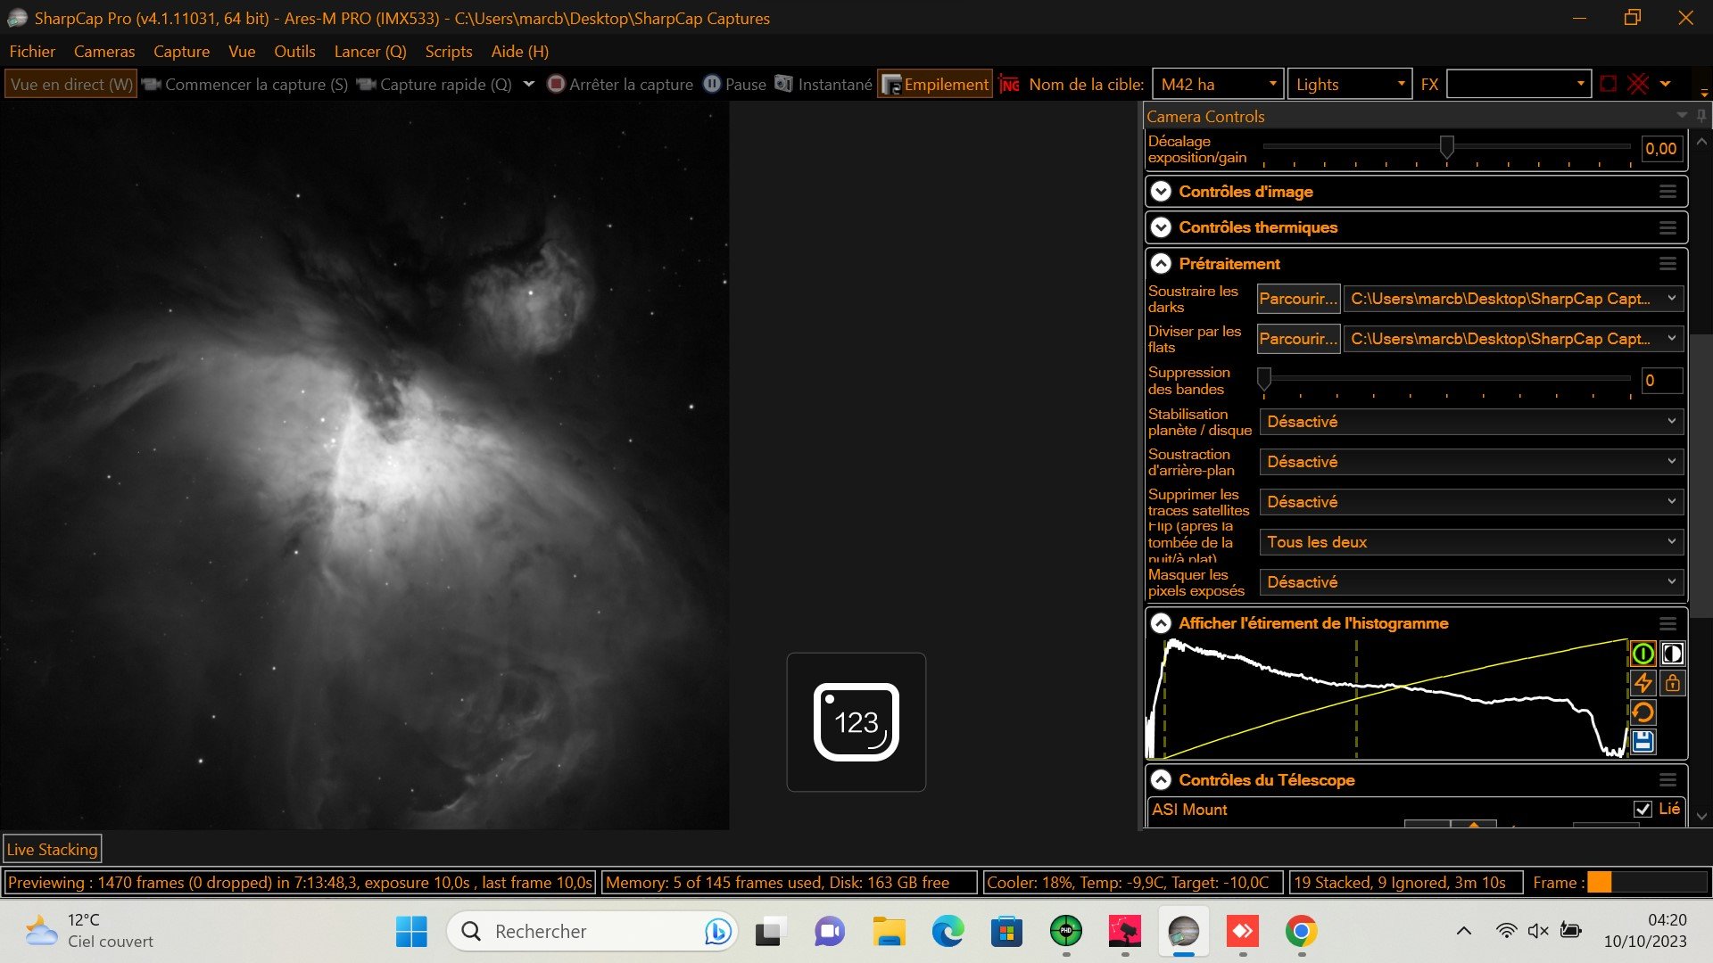Image resolution: width=1713 pixels, height=963 pixels.
Task: Click the Arrêter la capture stop button
Action: [x=620, y=84]
